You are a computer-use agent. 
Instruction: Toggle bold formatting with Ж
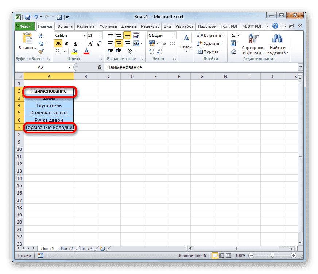click(x=58, y=43)
